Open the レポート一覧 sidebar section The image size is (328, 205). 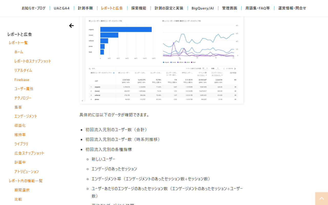tap(18, 43)
